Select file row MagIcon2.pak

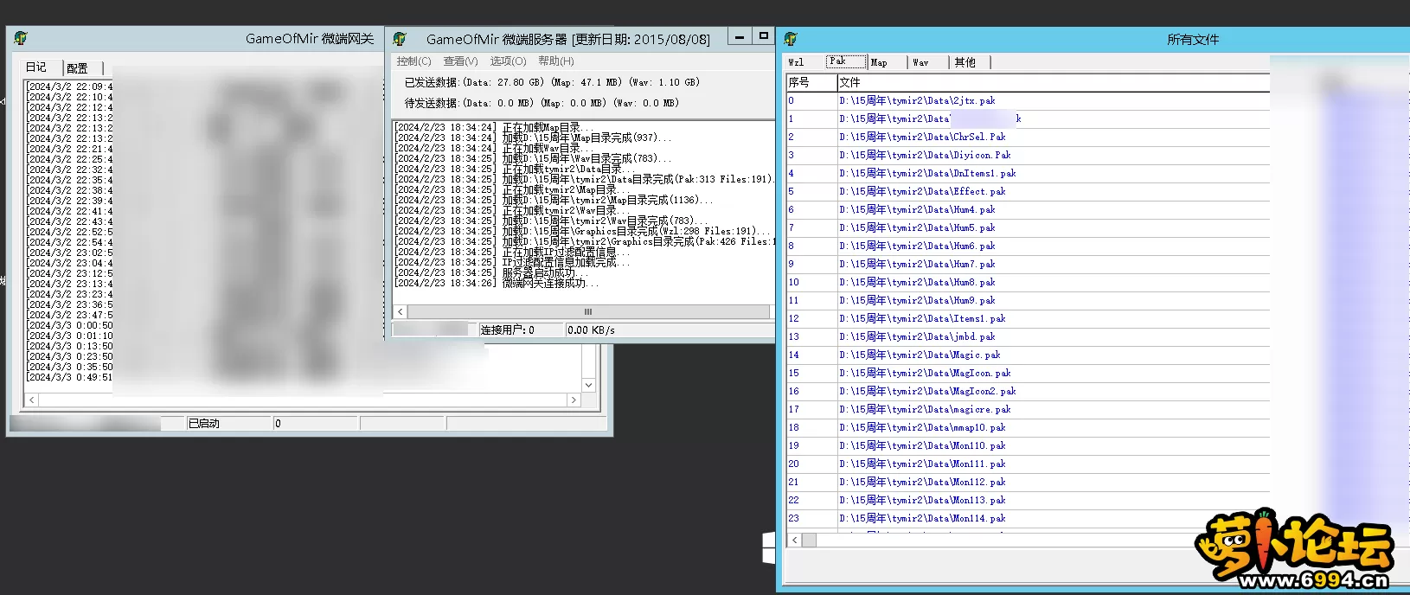(1028, 391)
